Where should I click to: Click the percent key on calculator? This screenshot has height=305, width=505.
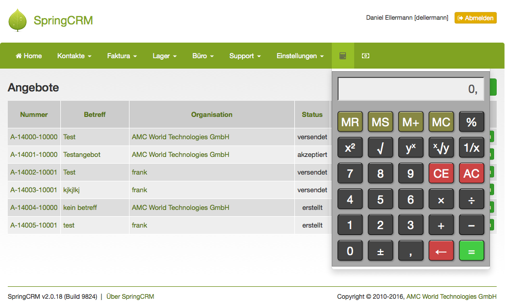pyautogui.click(x=471, y=122)
